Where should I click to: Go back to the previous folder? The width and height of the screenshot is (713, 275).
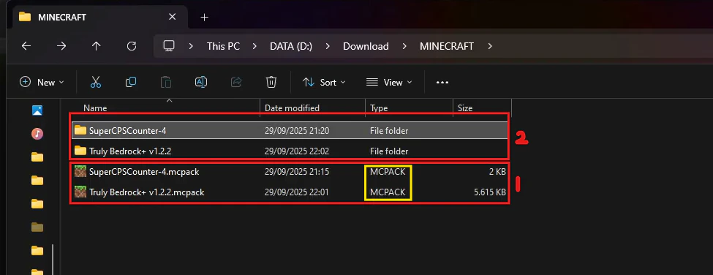point(26,46)
